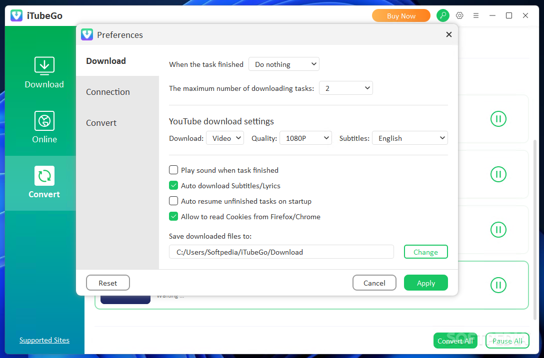Open the Online section in the sidebar
The height and width of the screenshot is (358, 544).
click(44, 127)
